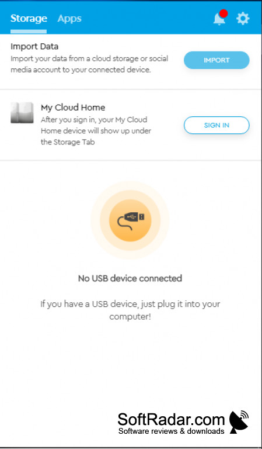The width and height of the screenshot is (262, 449).
Task: Select the Storage tab
Action: [x=29, y=19]
